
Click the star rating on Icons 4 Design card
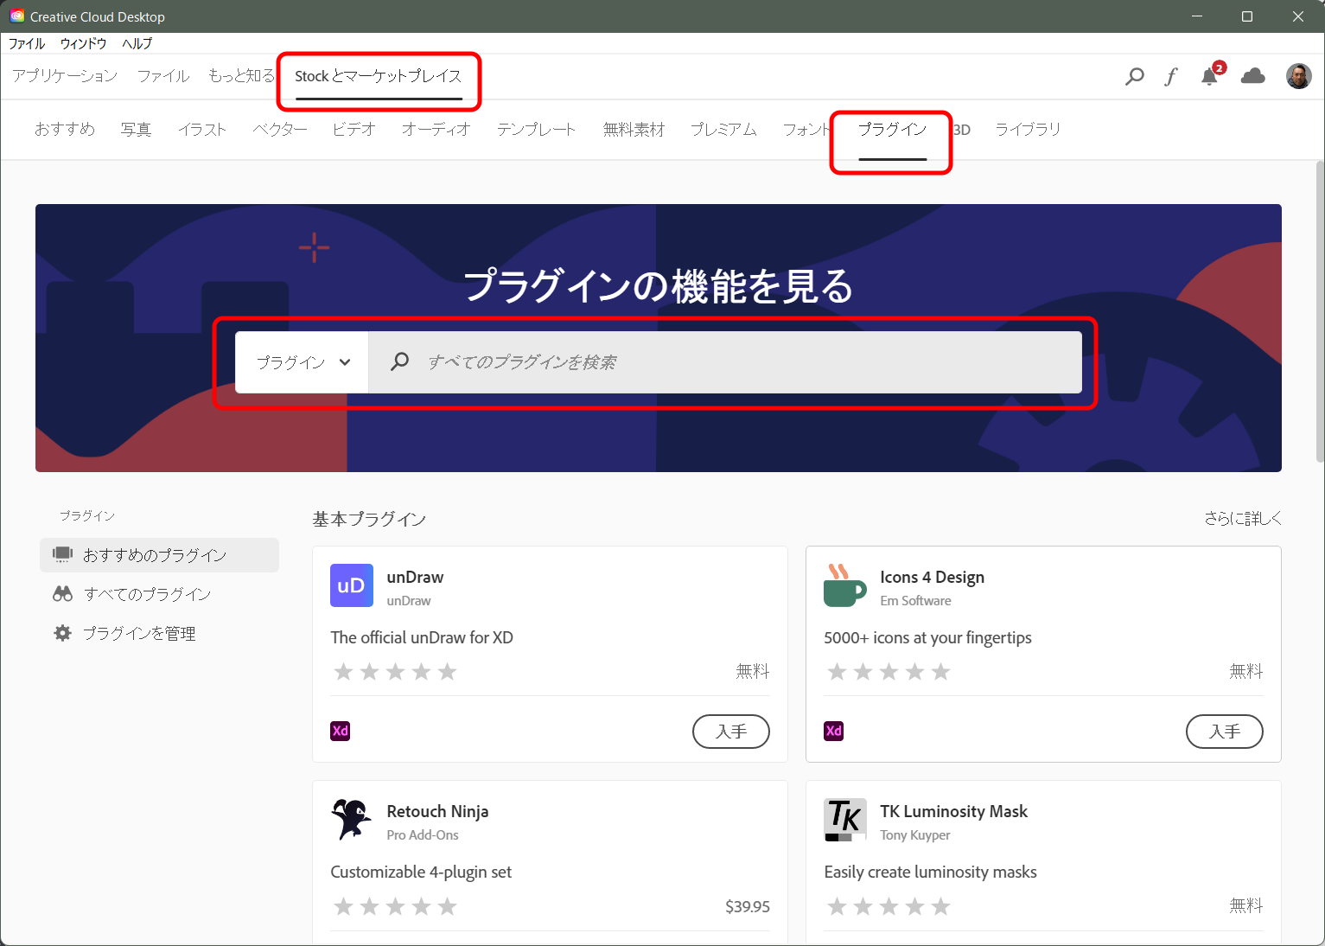[889, 672]
